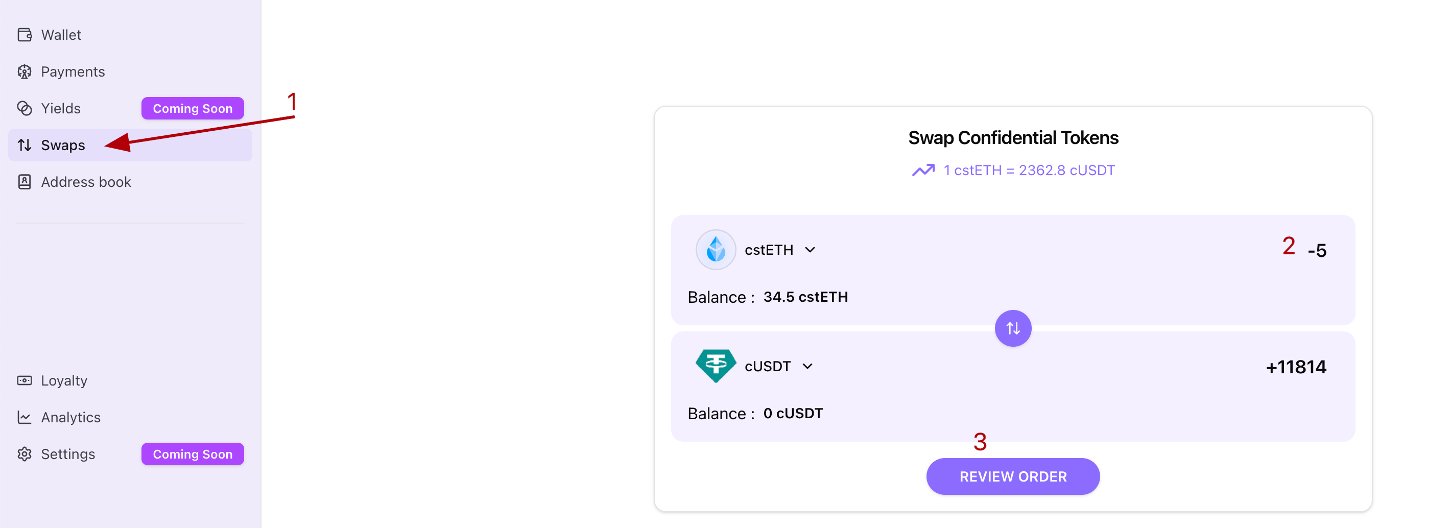Click the Payments icon in sidebar
This screenshot has width=1449, height=528.
point(24,72)
